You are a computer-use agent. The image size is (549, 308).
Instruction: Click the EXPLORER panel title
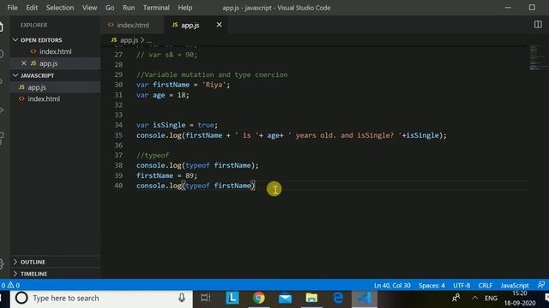(33, 25)
